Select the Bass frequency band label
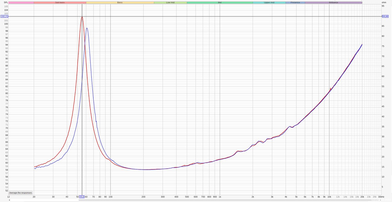392x202 pixels. [x=120, y=2]
